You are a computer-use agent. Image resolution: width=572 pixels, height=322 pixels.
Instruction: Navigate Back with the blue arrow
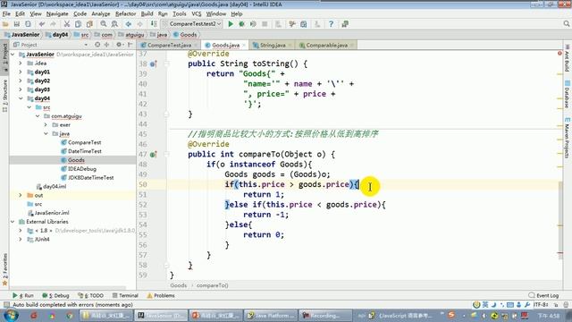click(x=129, y=24)
